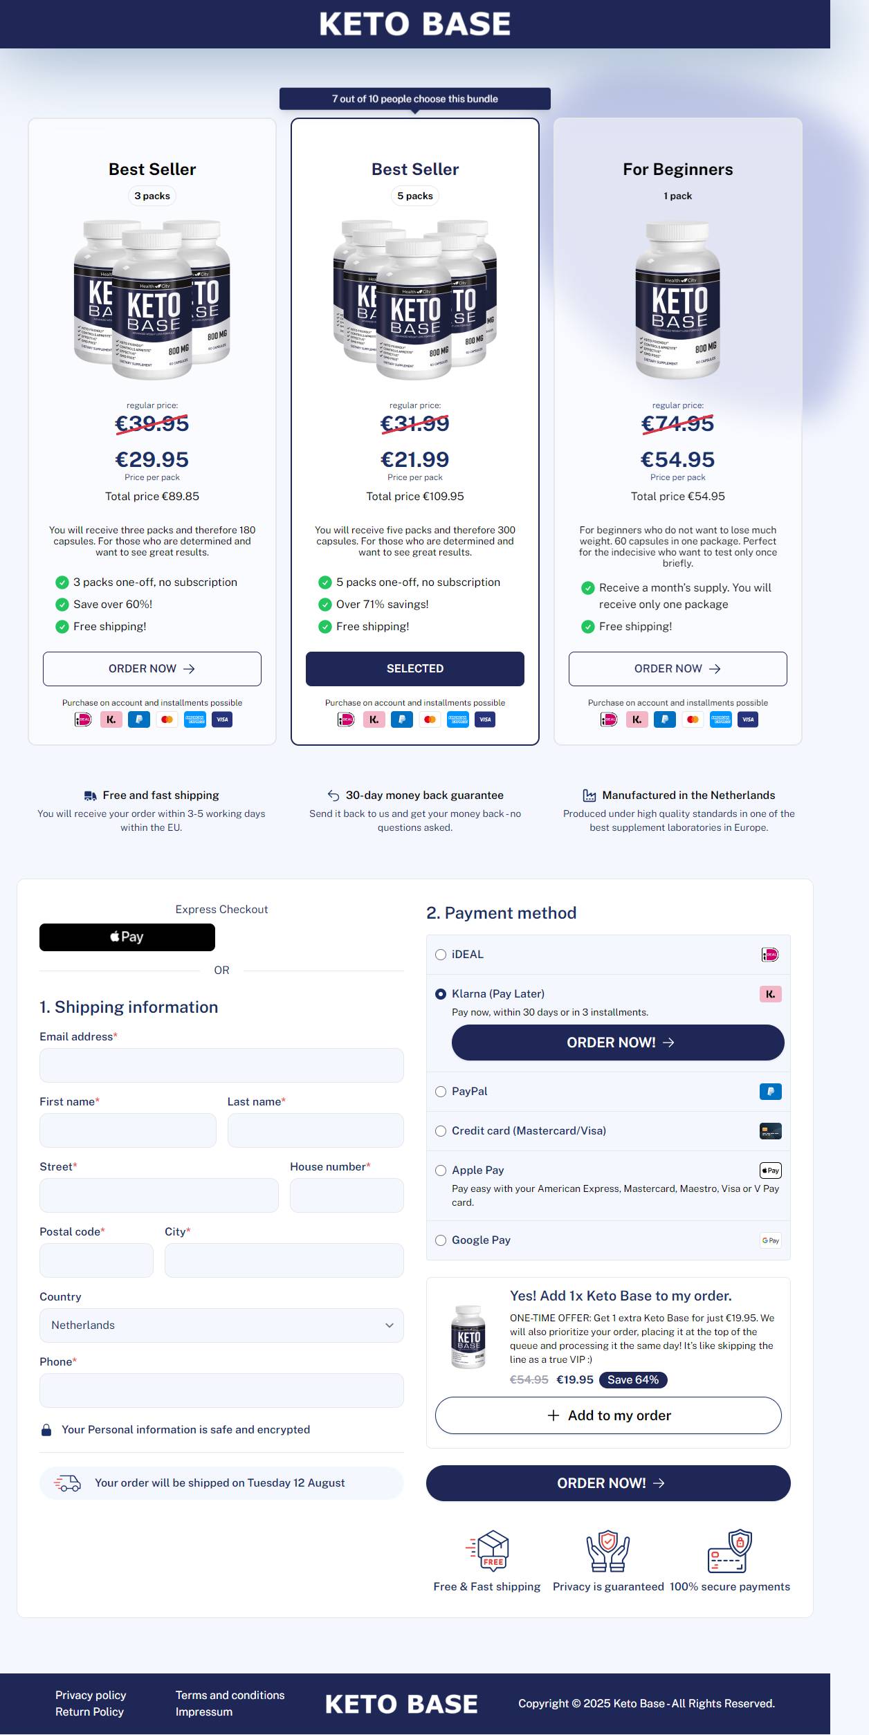Open the Country dropdown showing Netherlands
The width and height of the screenshot is (869, 1735).
coord(221,1325)
